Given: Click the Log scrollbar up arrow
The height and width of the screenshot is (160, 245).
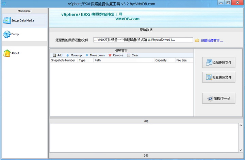Looking at the screenshot, I should pos(241,125).
